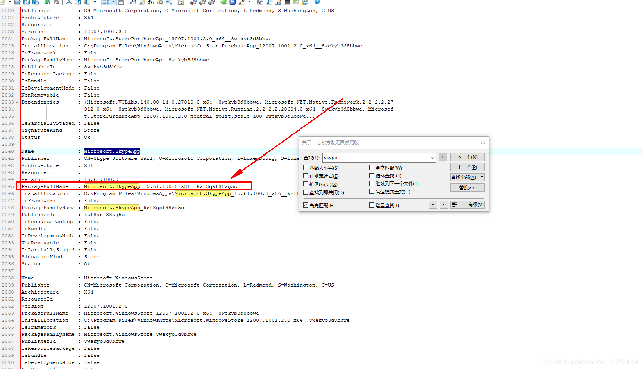Enable 查找到即关闭(D) checkbox
Screen dimensions: 642x369
pos(306,192)
